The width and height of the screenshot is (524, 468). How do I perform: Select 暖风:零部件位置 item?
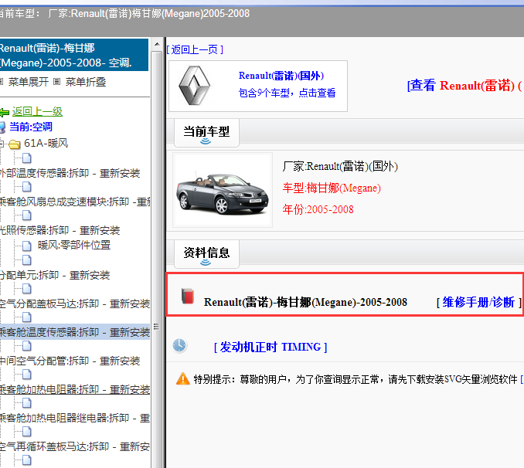point(74,245)
